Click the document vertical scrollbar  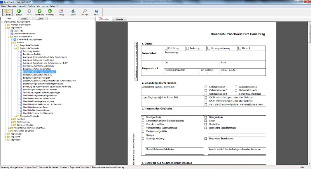tap(309, 93)
